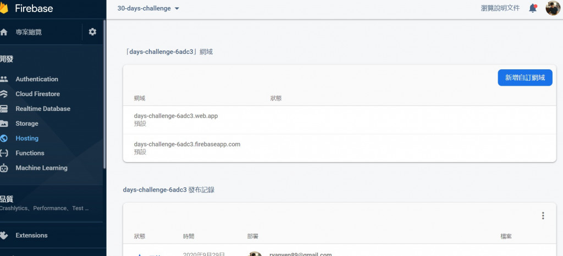Click the Storage image icon
This screenshot has height=256, width=563.
coord(4,124)
